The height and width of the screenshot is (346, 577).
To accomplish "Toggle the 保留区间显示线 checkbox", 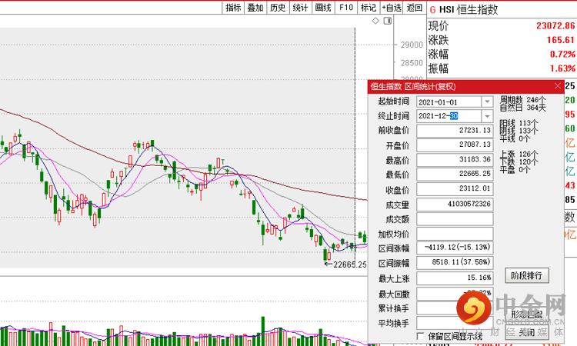I will (421, 336).
